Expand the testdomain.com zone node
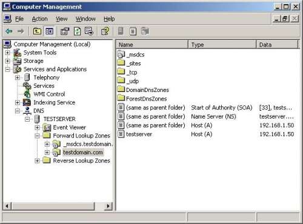Screen dimensions: 303x224 tap(47, 153)
